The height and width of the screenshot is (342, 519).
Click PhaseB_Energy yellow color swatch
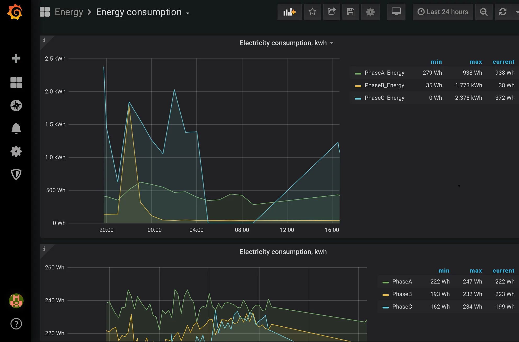pyautogui.click(x=358, y=86)
